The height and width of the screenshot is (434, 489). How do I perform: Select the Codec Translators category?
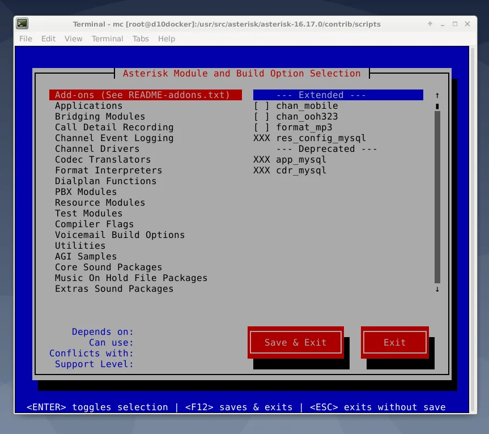tap(103, 160)
